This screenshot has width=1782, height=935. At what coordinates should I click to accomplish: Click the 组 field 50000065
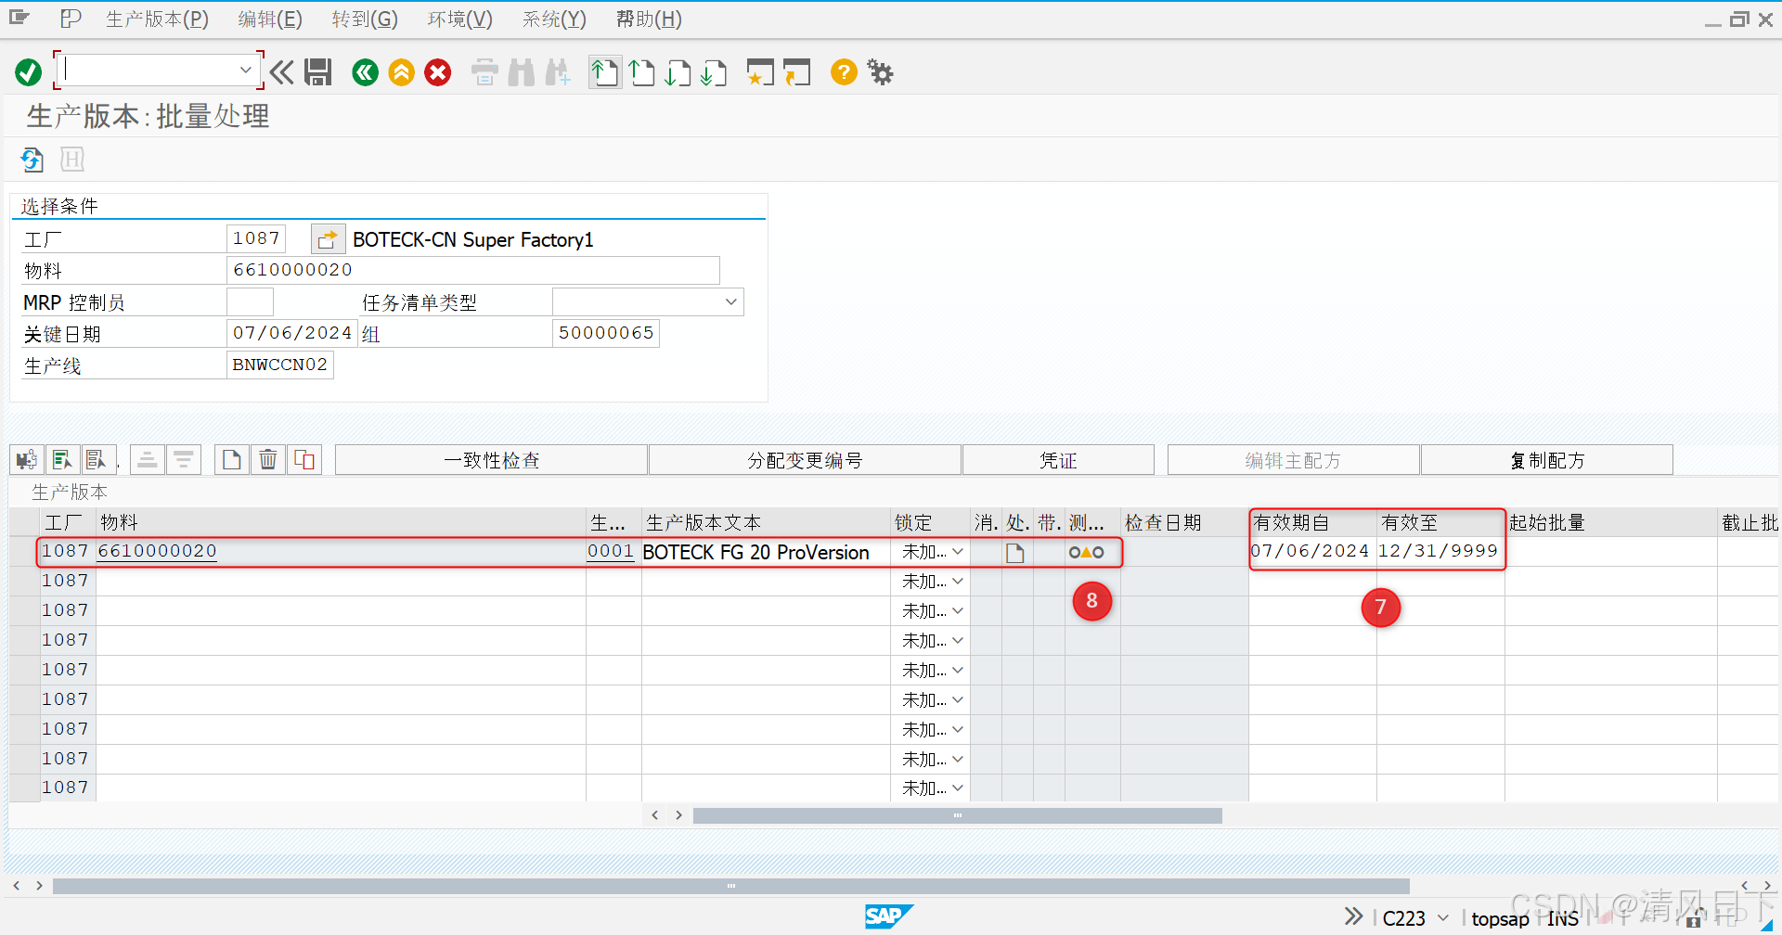(x=605, y=333)
